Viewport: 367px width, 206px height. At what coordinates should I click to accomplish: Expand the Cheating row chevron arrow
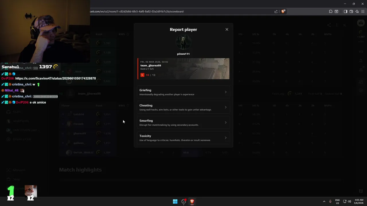coord(226,107)
